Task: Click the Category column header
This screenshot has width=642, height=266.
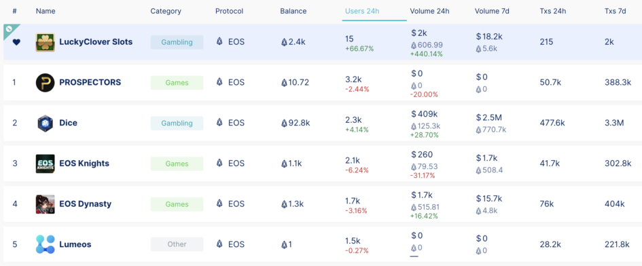Action: tap(166, 11)
